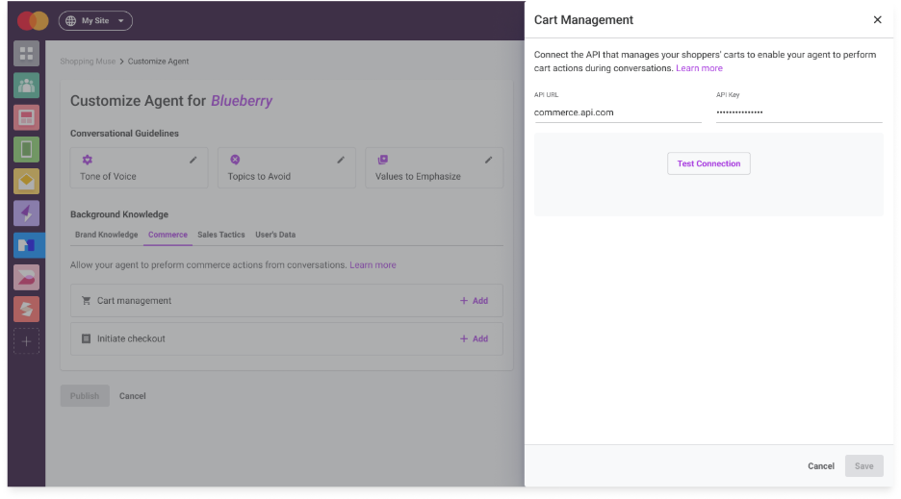This screenshot has width=901, height=499.
Task: Edit Tone of Voice with pencil icon
Action: [193, 161]
